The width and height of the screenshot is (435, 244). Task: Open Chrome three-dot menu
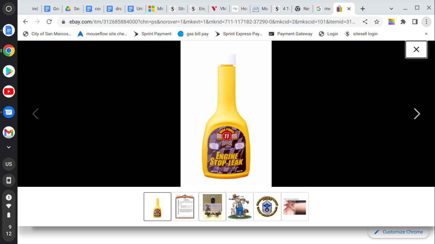426,22
